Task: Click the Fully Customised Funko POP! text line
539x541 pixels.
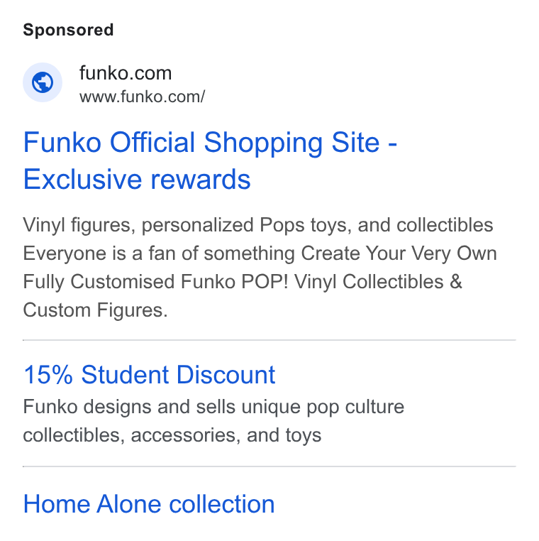Action: click(x=243, y=282)
